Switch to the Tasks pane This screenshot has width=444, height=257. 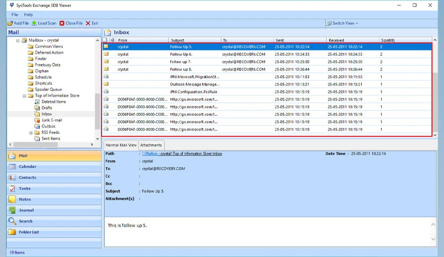(x=54, y=189)
